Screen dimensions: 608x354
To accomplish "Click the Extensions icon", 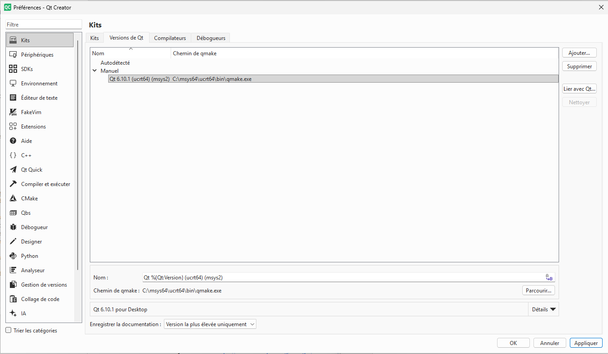I will 13,126.
